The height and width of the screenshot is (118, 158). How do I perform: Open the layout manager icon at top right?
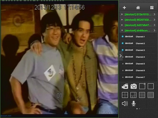pos(152,8)
